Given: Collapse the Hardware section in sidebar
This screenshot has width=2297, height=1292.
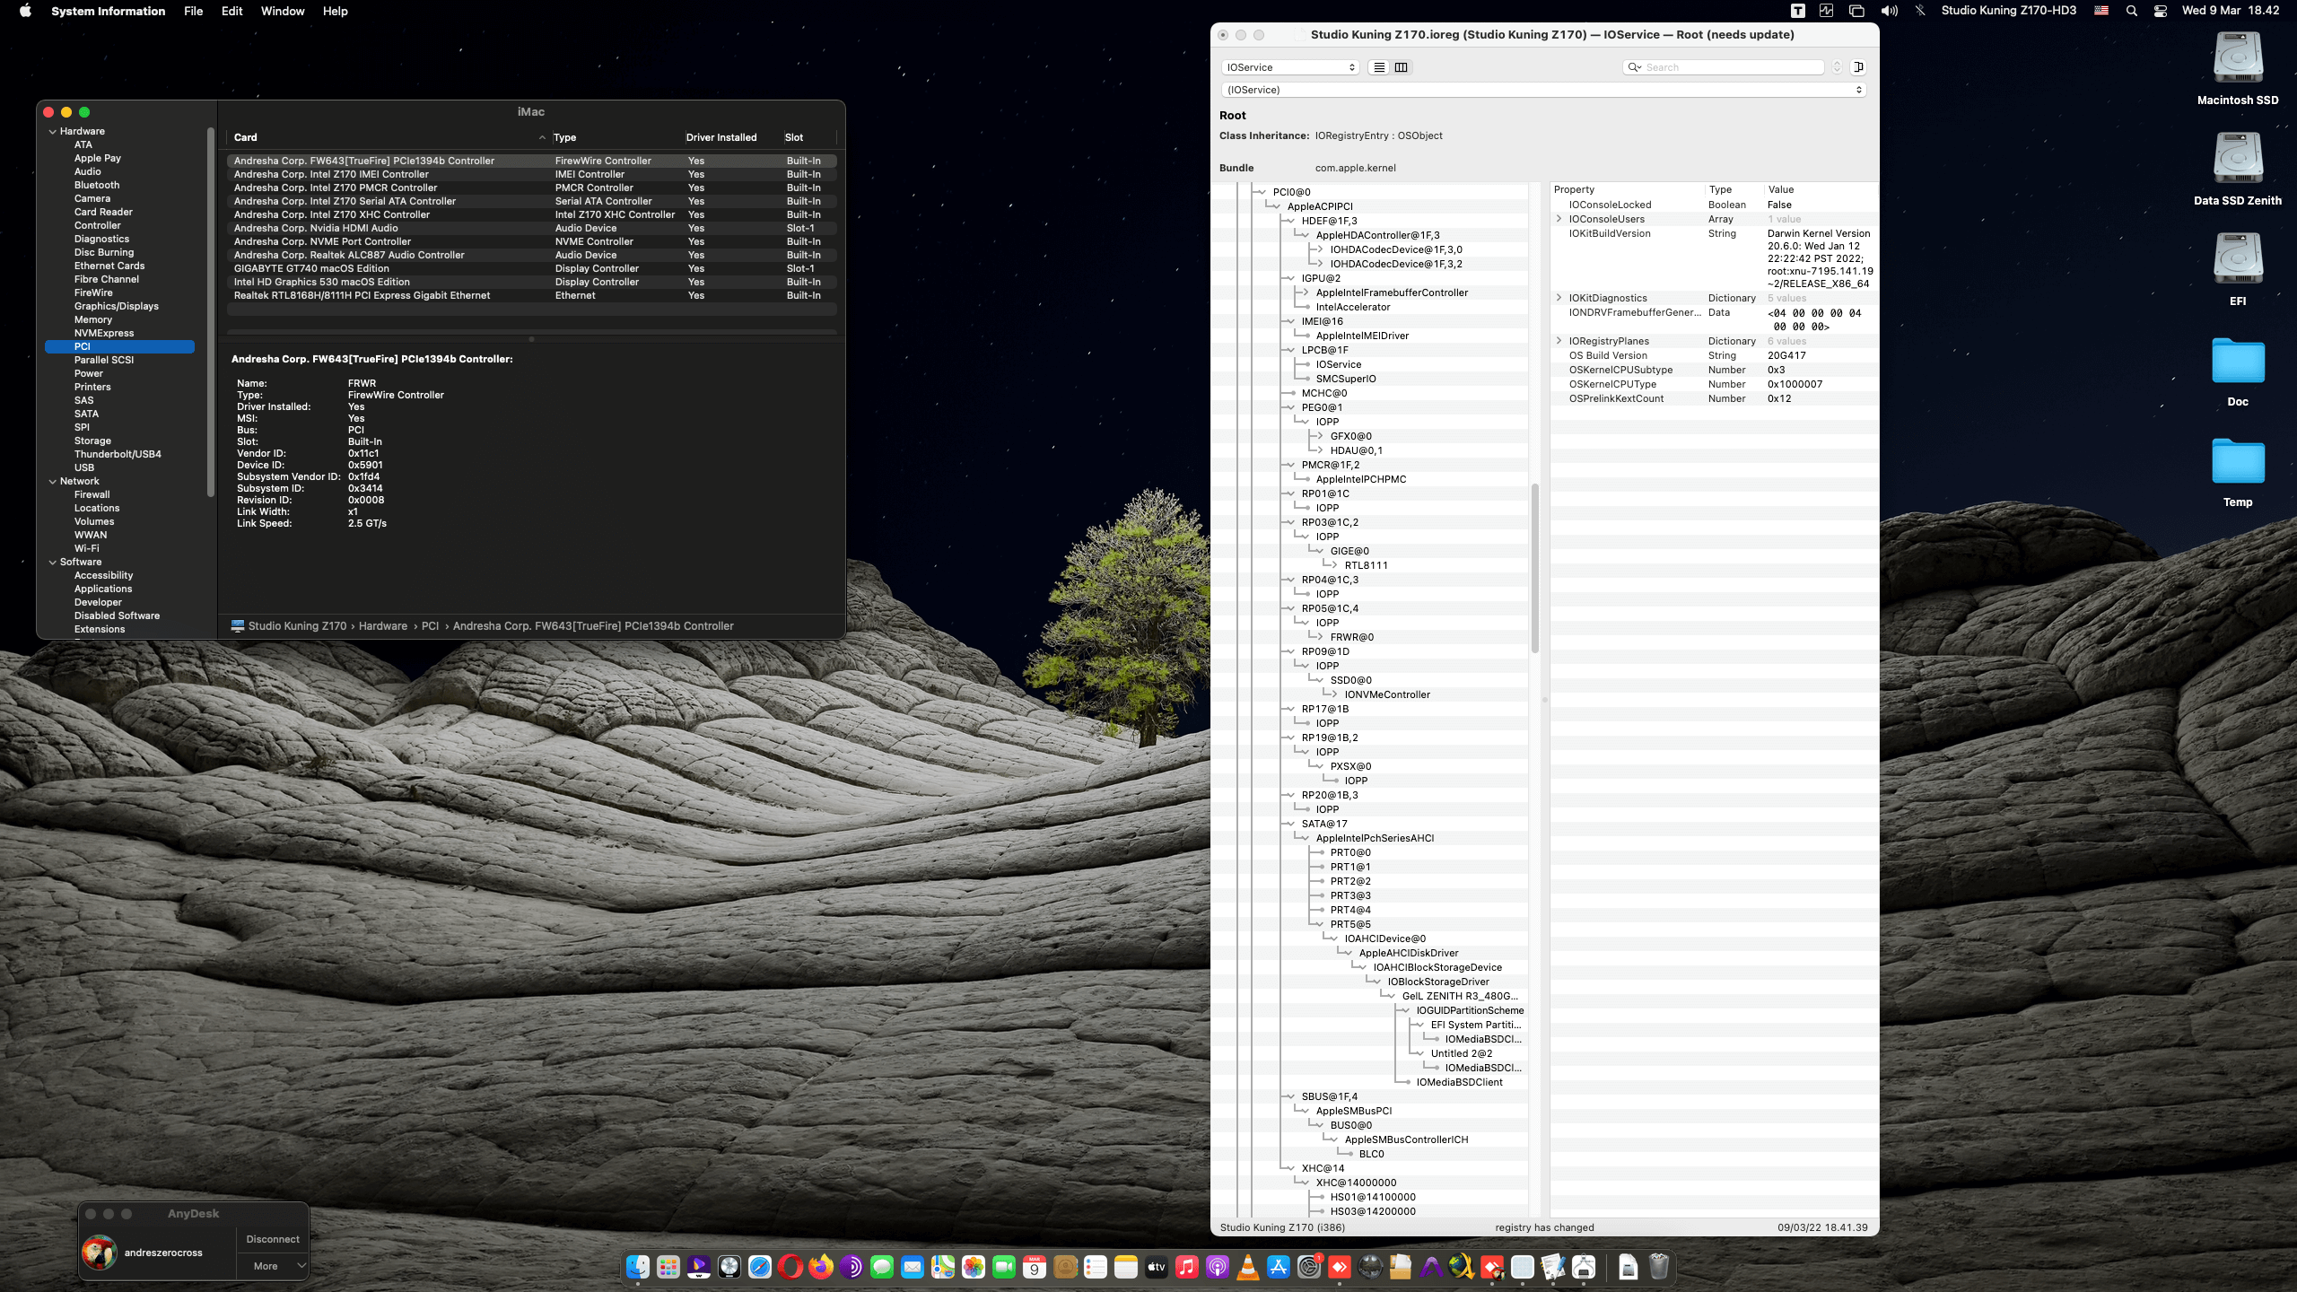Looking at the screenshot, I should pos(53,131).
